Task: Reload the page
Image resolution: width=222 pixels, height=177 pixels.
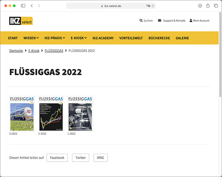Action: [153, 6]
